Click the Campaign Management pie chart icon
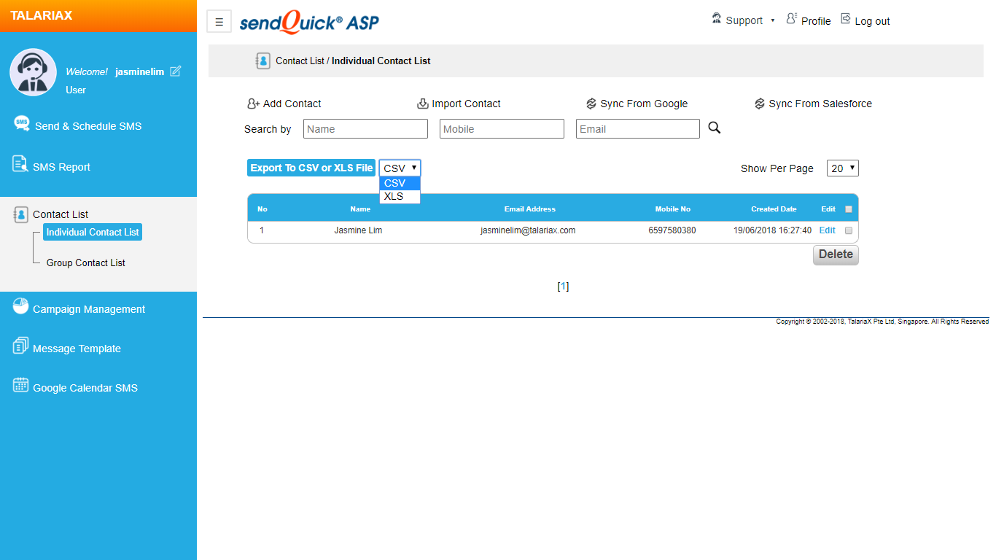Screen dimensions: 996x560 coord(21,306)
